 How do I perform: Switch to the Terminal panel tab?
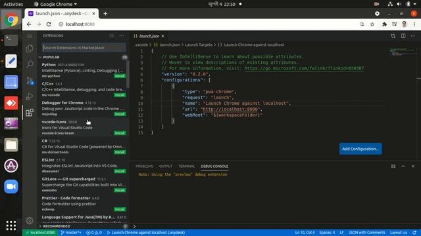tap(187, 166)
